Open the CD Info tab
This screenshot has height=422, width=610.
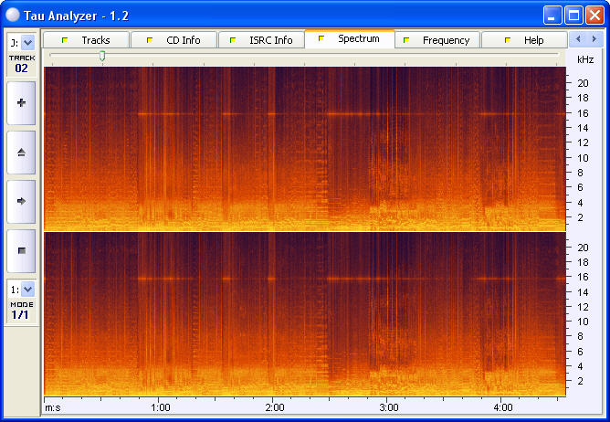pyautogui.click(x=174, y=40)
